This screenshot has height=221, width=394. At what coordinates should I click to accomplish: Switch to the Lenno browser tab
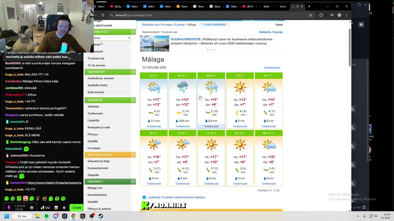(281, 6)
